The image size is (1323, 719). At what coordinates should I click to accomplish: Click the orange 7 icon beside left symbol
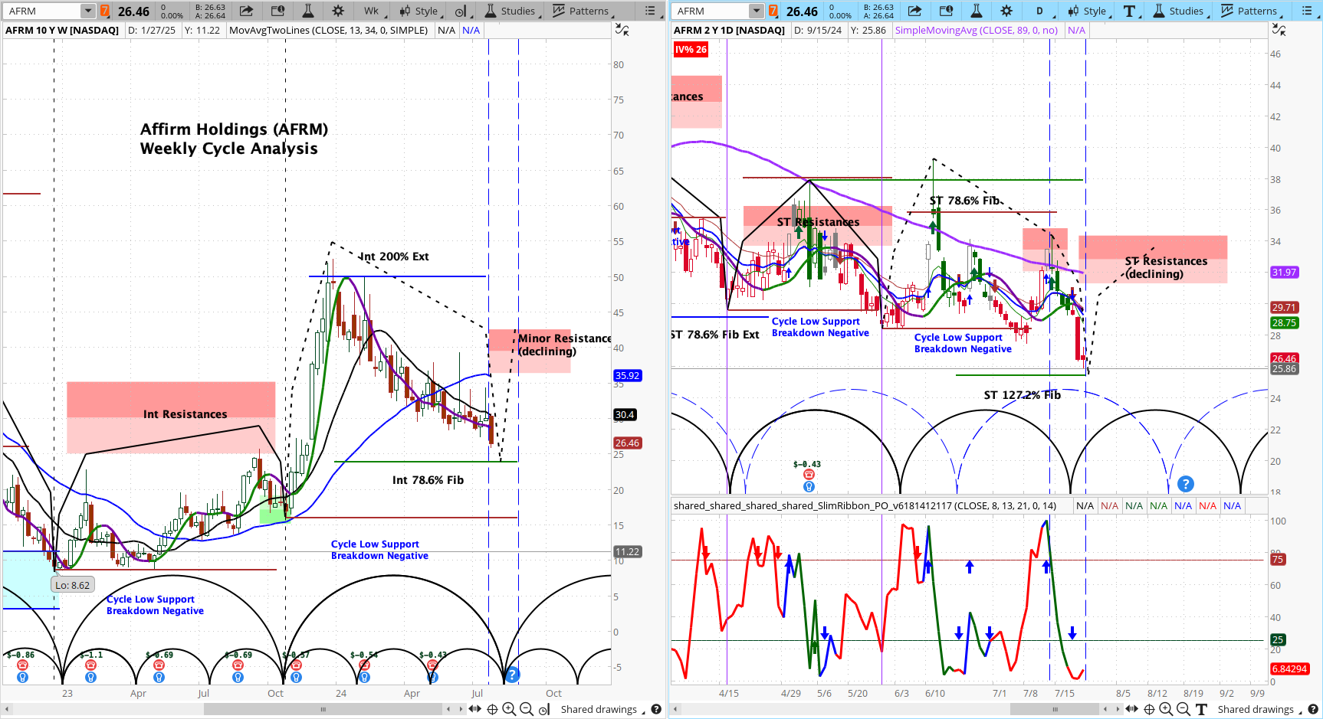point(105,11)
